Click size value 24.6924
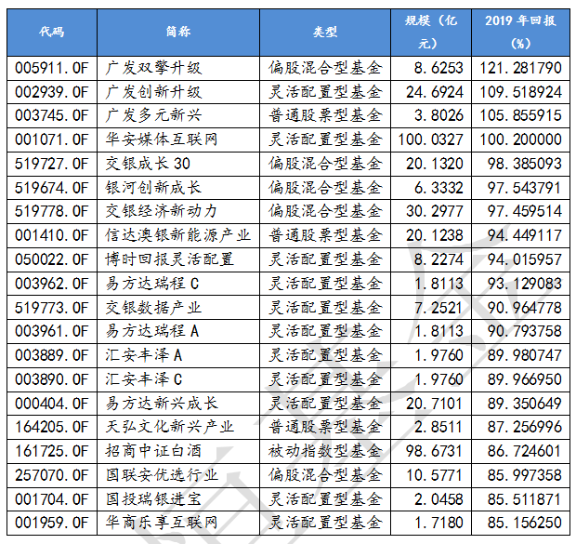Screen dimensions: 576x544 (x=435, y=92)
